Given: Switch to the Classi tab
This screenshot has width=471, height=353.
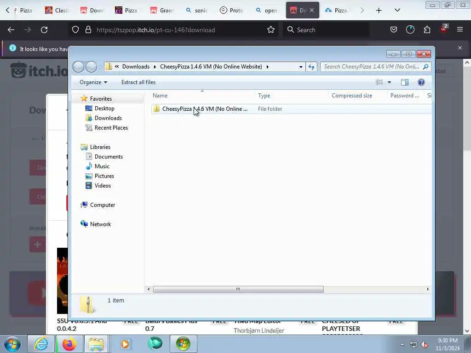Looking at the screenshot, I should (x=57, y=10).
